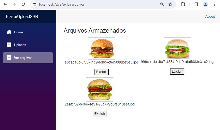Open the Home navigation item
The image size is (220, 130).
point(28,32)
